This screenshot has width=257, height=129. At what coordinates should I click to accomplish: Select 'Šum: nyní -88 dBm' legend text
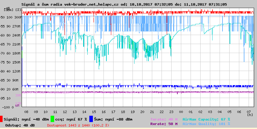point(113,119)
